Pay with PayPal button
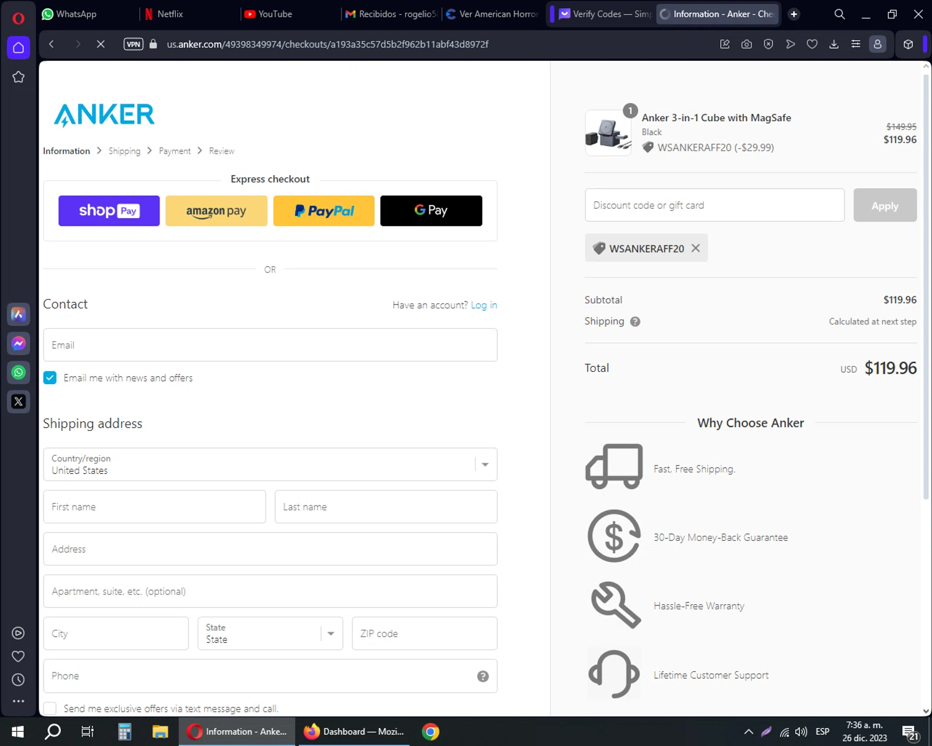The width and height of the screenshot is (932, 746). (324, 211)
